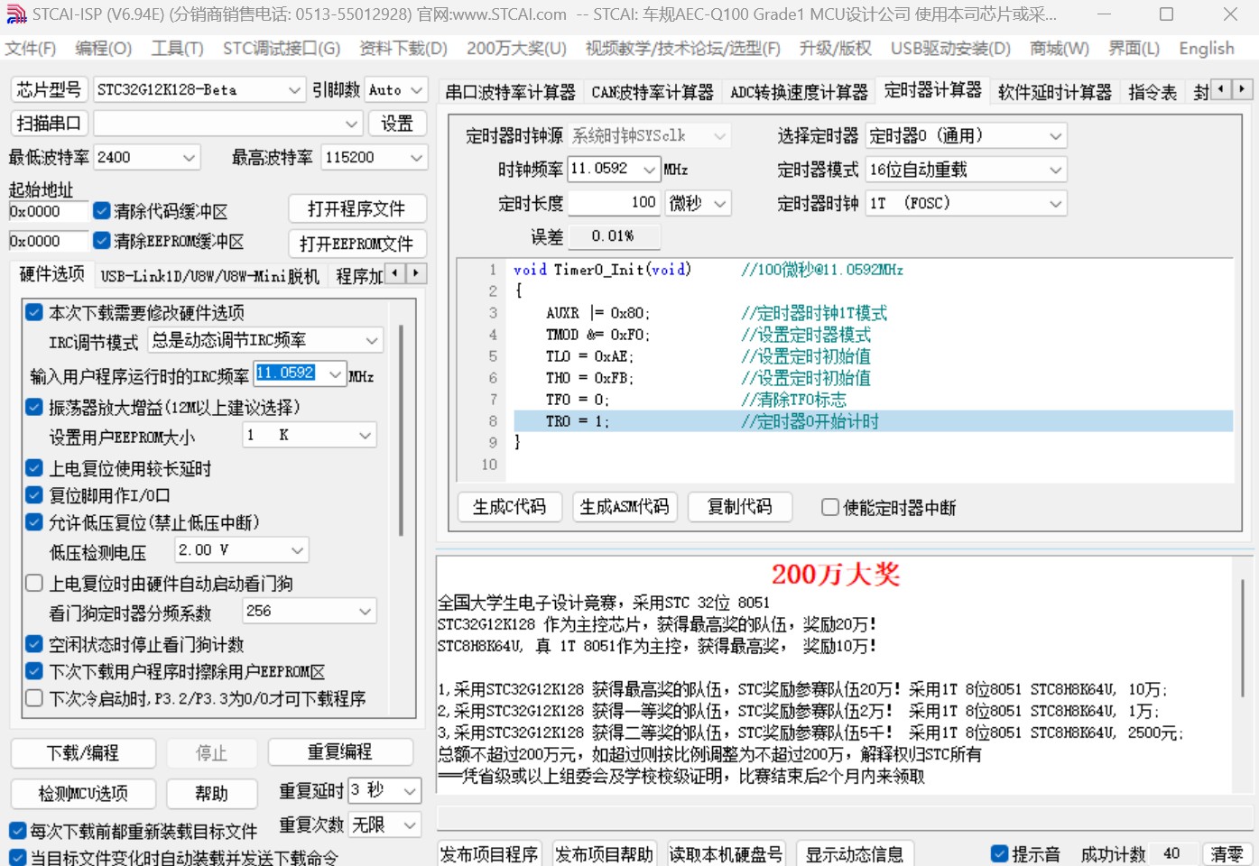Click the 定时长度 value field 100

click(614, 202)
